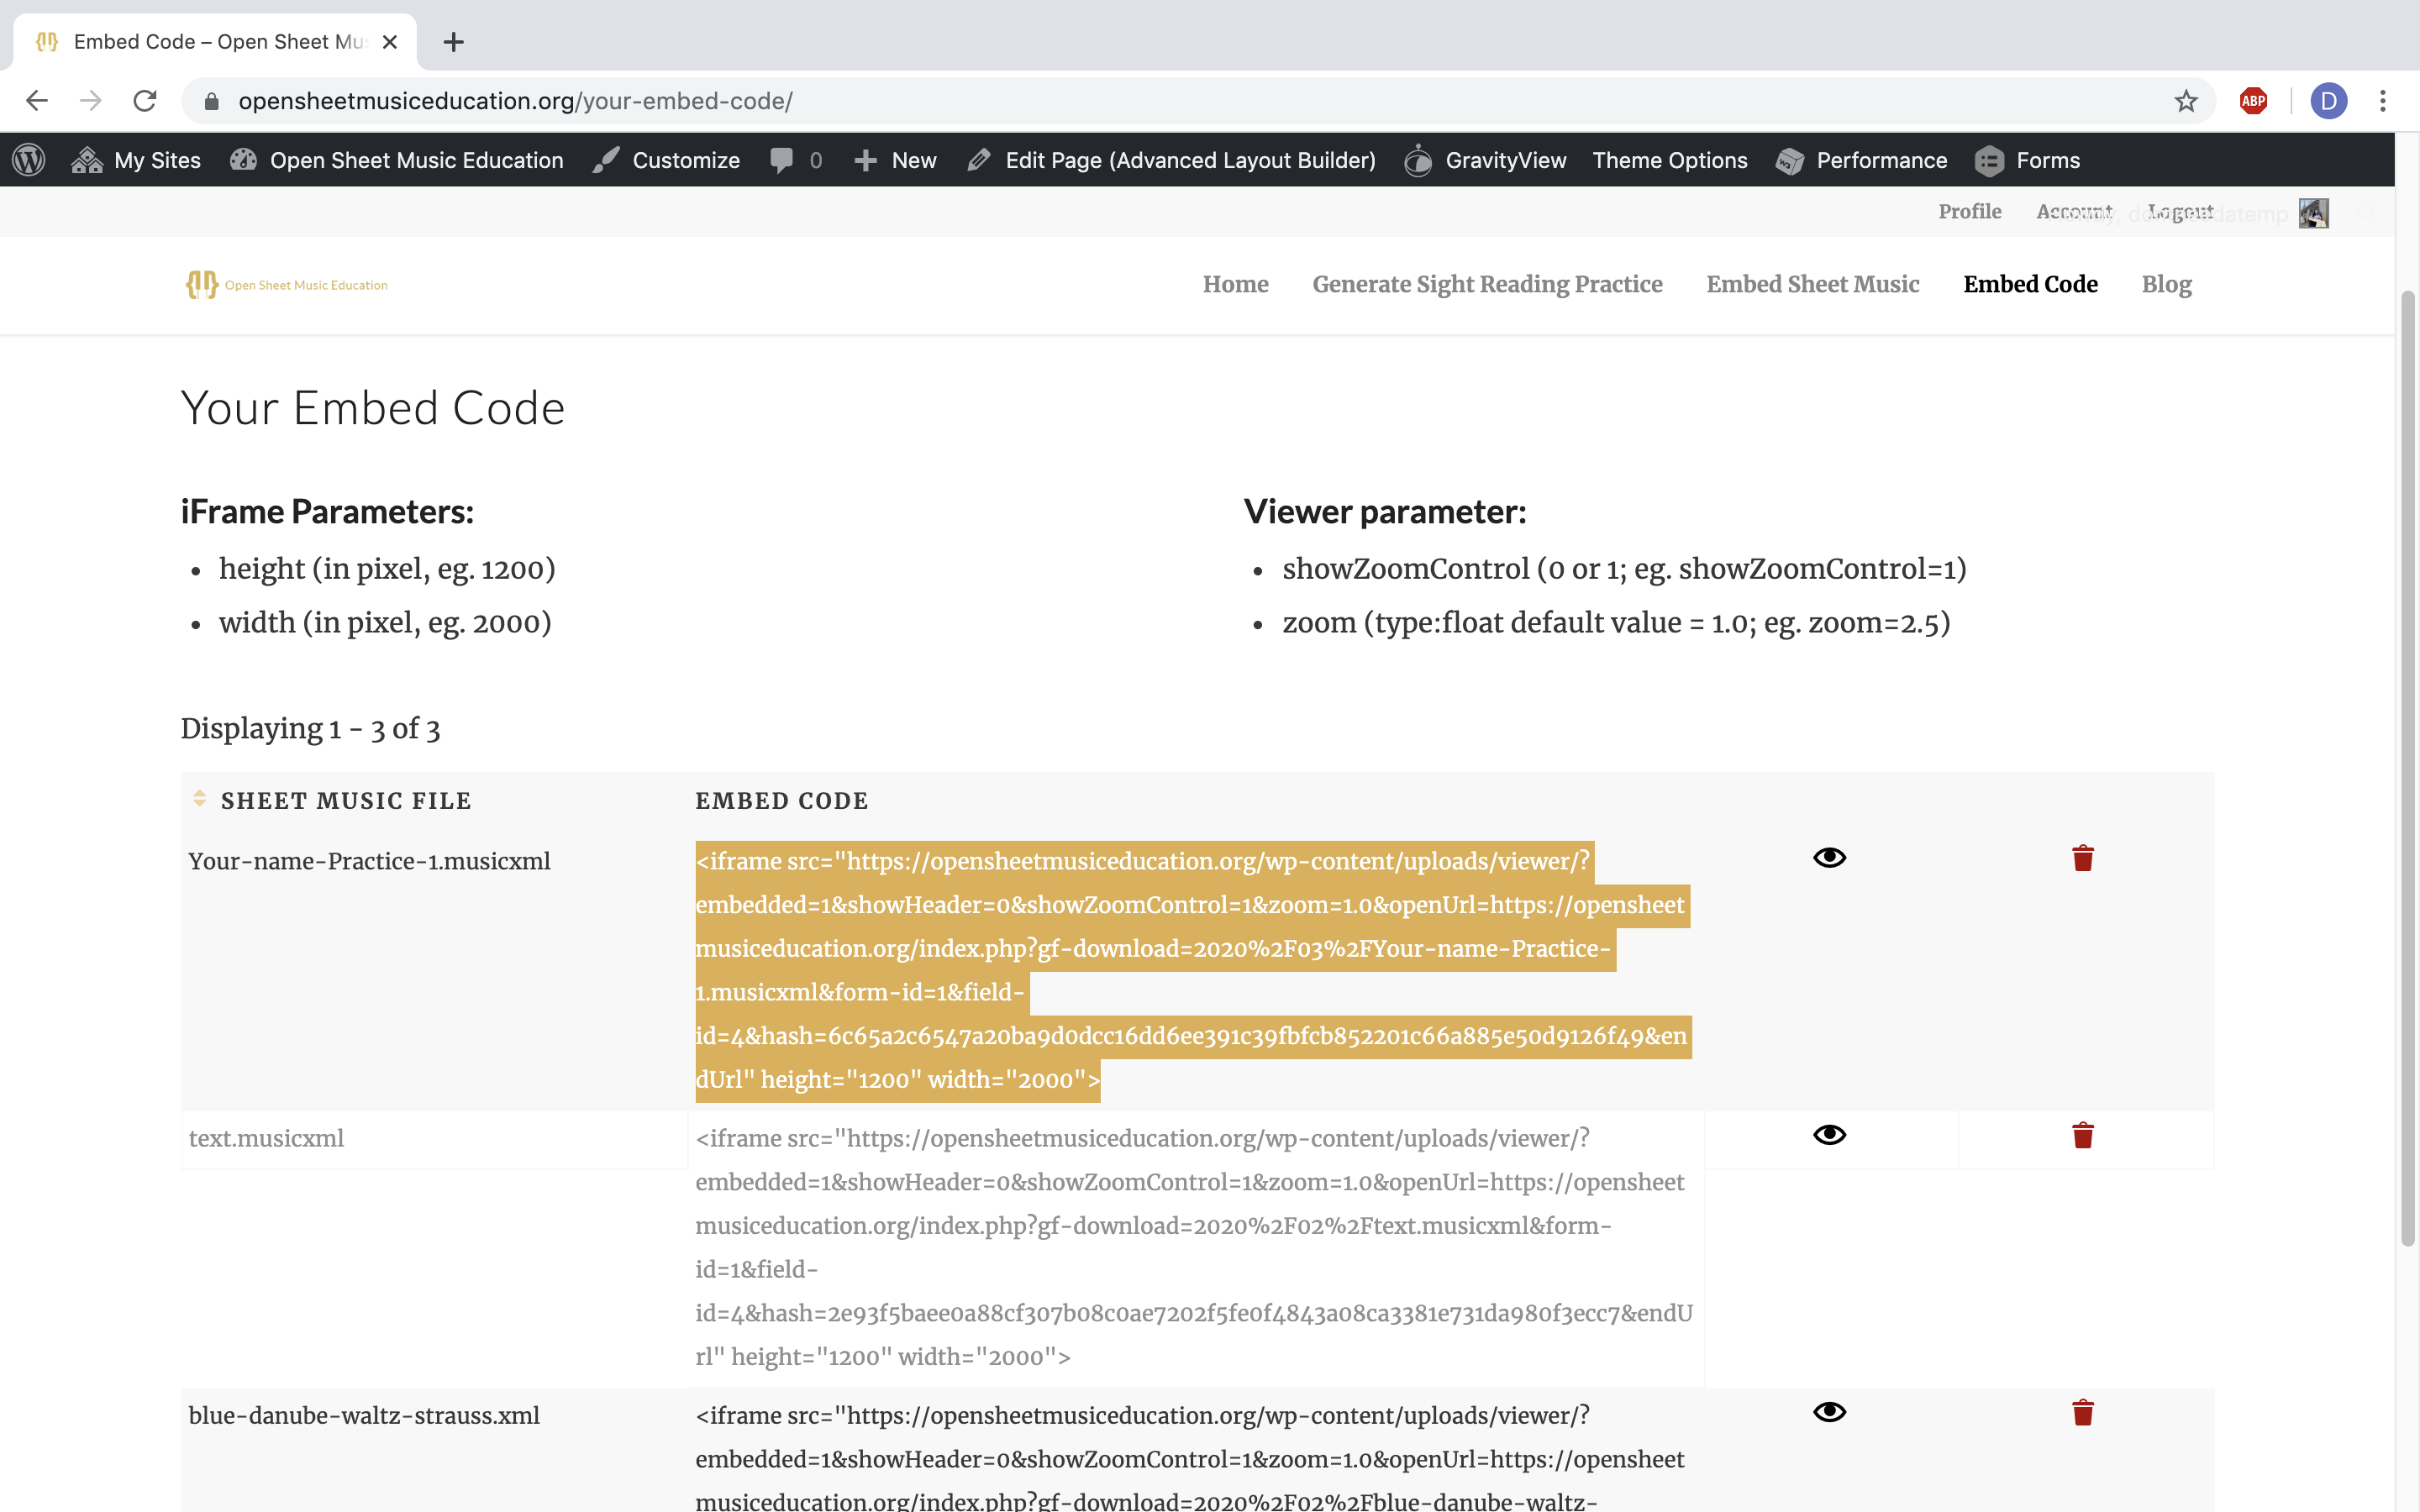The width and height of the screenshot is (2420, 1512).
Task: Click the WordPress logo in admin bar
Action: [29, 160]
